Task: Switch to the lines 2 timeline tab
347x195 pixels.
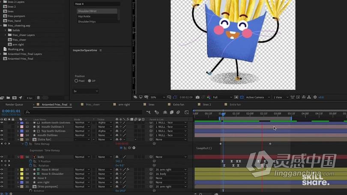Action: coord(206,105)
